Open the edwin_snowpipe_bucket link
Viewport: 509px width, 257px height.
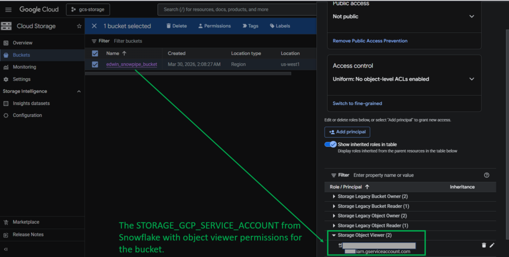pyautogui.click(x=131, y=64)
